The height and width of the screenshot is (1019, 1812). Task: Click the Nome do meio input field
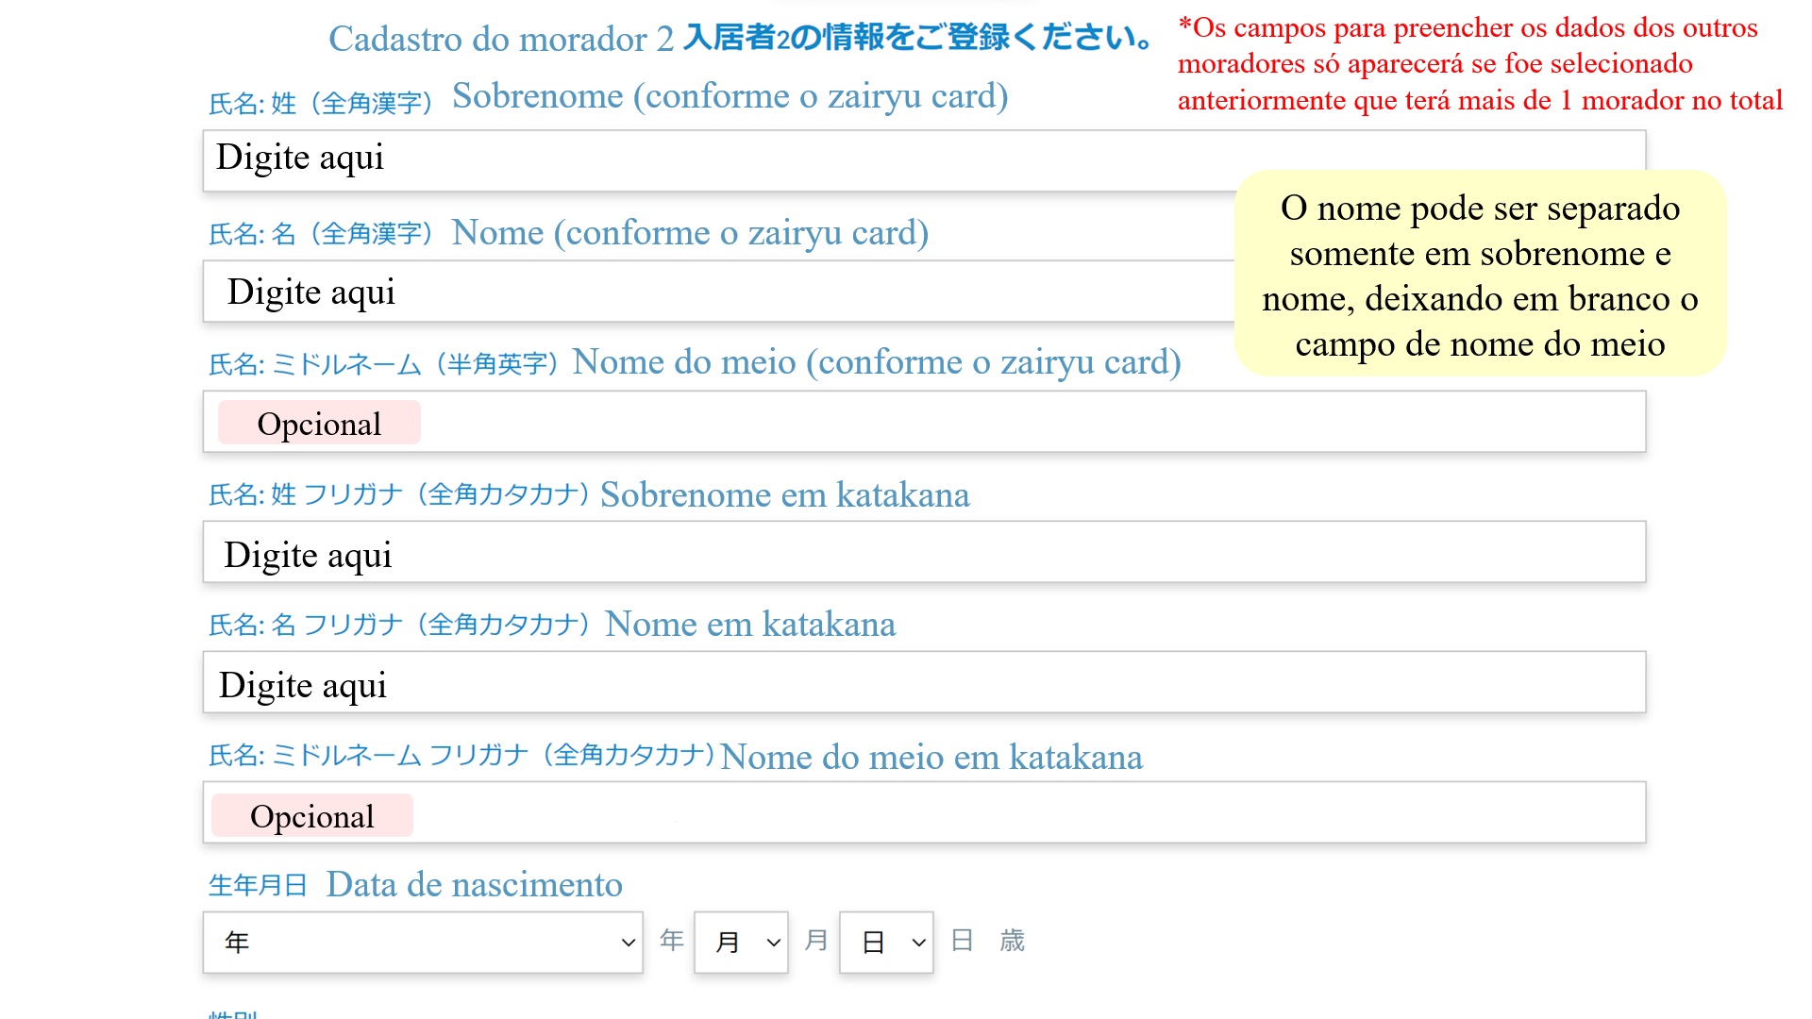(x=944, y=422)
